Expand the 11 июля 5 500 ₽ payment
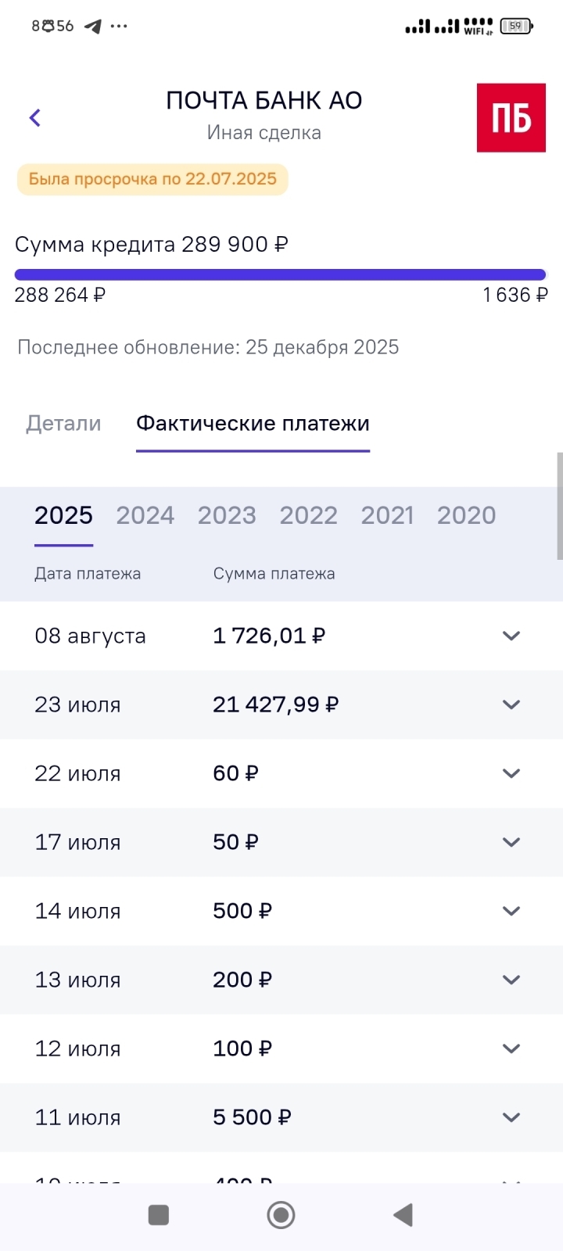 click(x=511, y=1117)
